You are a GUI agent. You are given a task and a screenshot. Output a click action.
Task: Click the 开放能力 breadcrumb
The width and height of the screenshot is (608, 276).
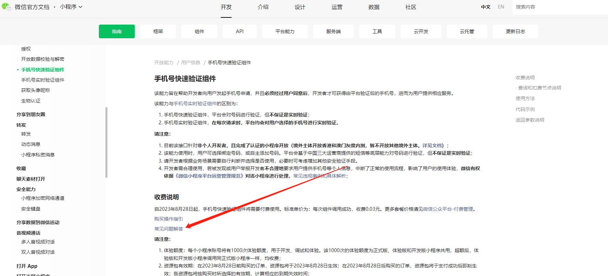coord(164,63)
